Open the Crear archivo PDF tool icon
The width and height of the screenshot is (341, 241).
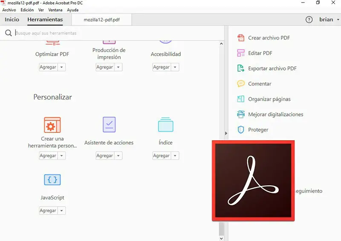coord(241,38)
